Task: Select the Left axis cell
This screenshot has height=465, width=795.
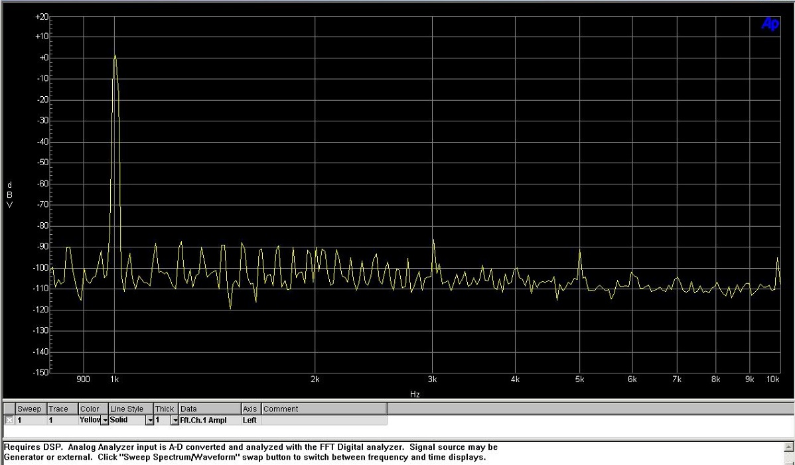Action: point(252,421)
